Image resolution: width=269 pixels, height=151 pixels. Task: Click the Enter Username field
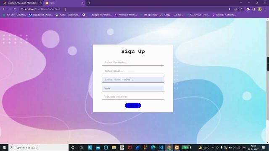click(133, 62)
